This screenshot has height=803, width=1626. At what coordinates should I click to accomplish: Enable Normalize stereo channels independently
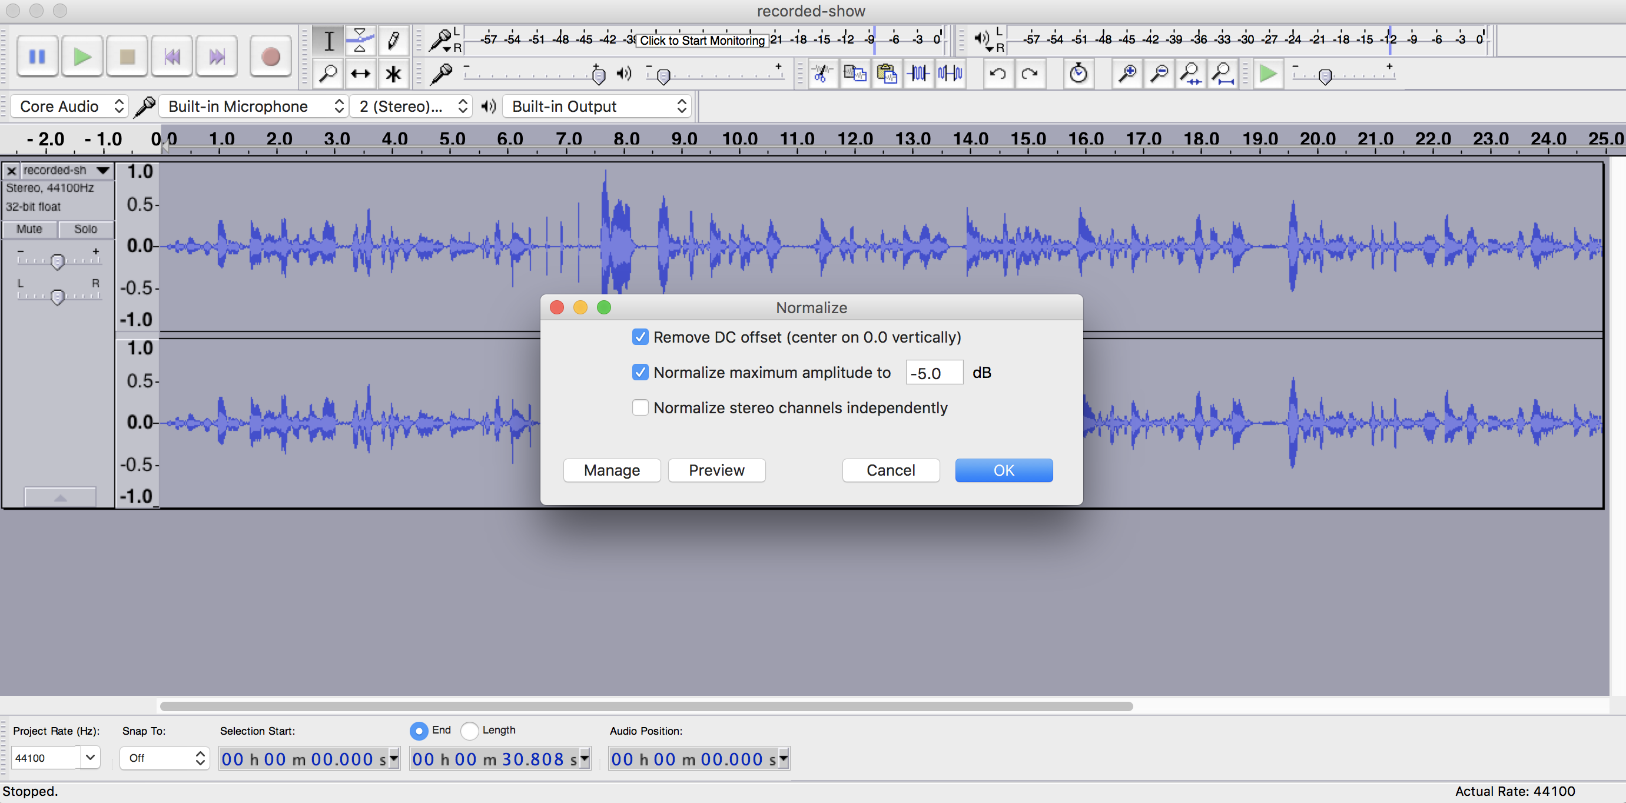point(639,407)
